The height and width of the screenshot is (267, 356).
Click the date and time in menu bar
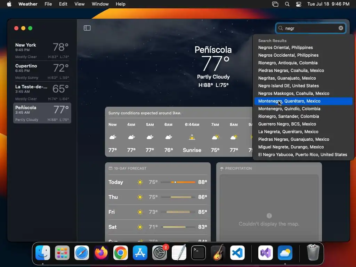(x=328, y=4)
